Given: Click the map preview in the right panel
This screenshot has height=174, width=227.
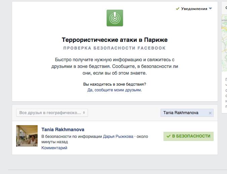Looking at the screenshot, I should [224, 43].
